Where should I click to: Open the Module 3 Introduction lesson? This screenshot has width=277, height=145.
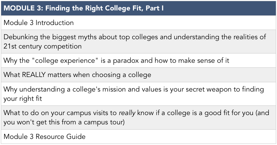click(139, 23)
